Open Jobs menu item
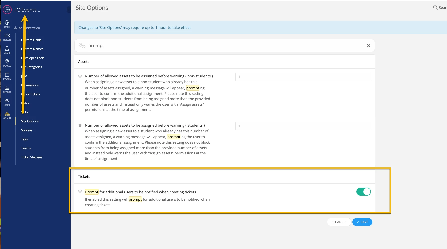 coord(24,76)
